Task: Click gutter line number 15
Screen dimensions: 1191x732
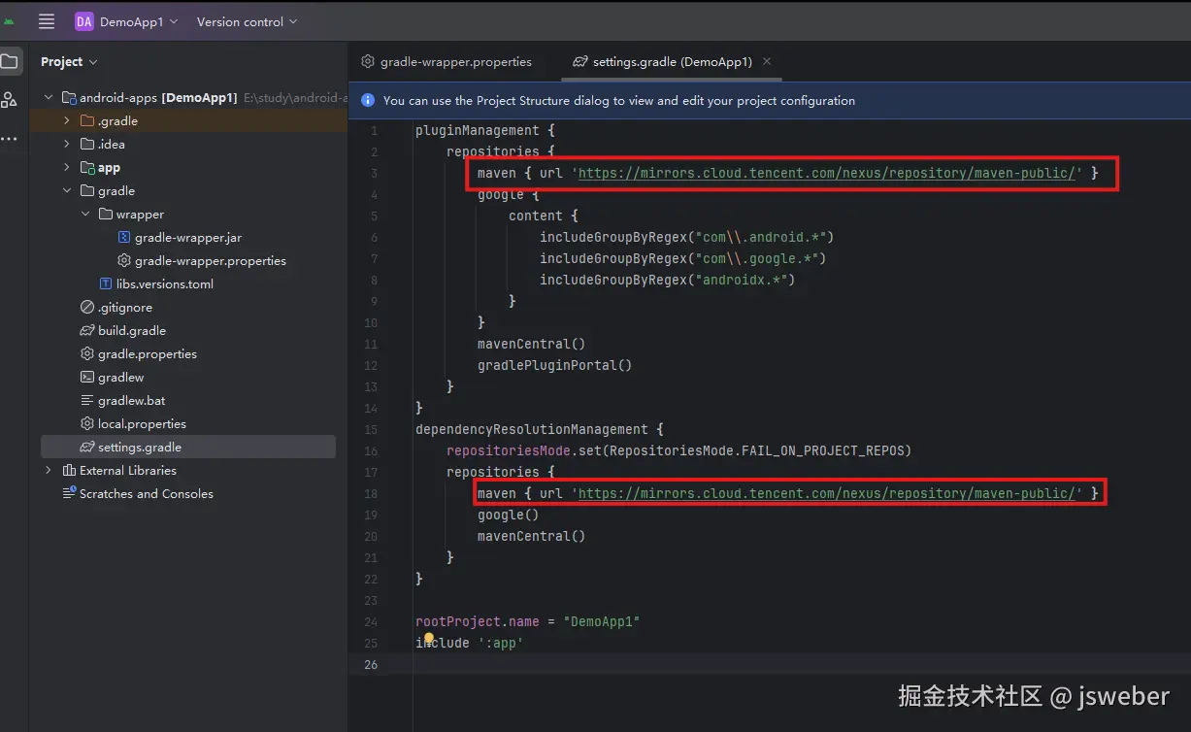Action: pyautogui.click(x=371, y=429)
